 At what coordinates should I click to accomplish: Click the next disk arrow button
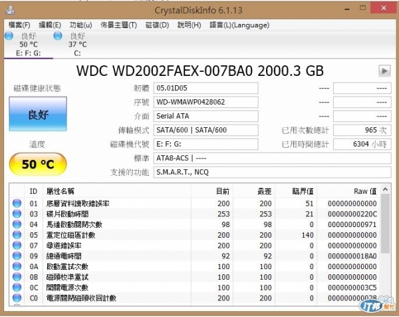[x=384, y=71]
